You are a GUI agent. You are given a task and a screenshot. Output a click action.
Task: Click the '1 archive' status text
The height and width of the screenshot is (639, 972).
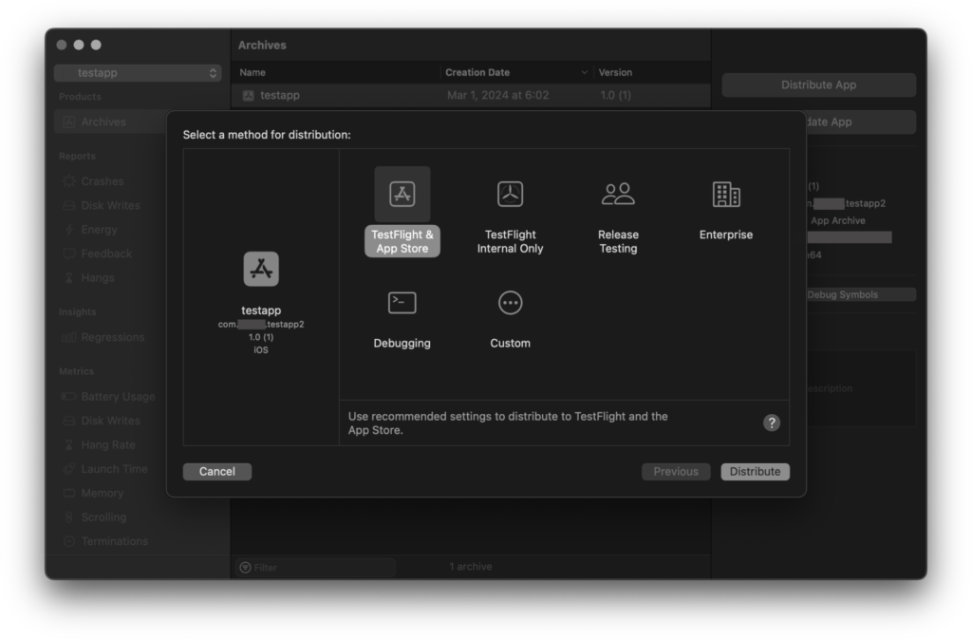click(x=471, y=567)
